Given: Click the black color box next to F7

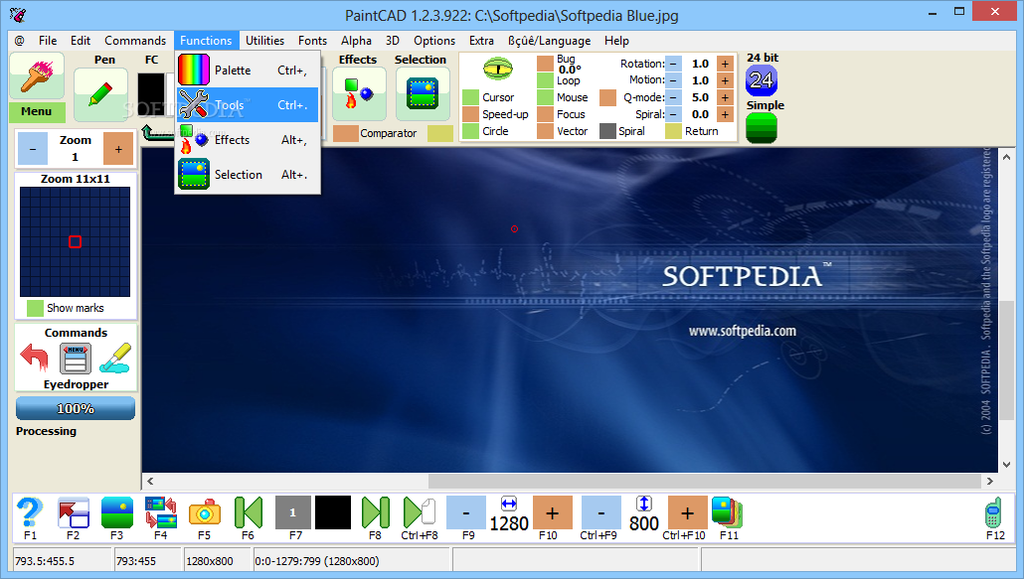Looking at the screenshot, I should [333, 512].
